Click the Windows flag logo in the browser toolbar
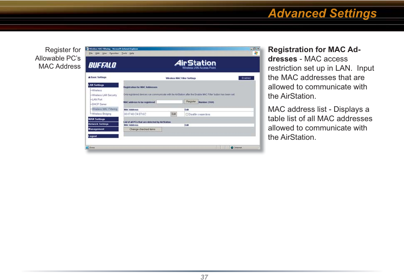 256,53
